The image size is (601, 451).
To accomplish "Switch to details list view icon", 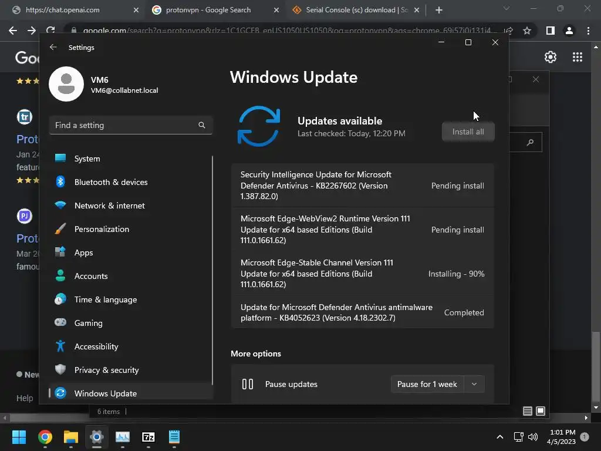I will coord(528,411).
